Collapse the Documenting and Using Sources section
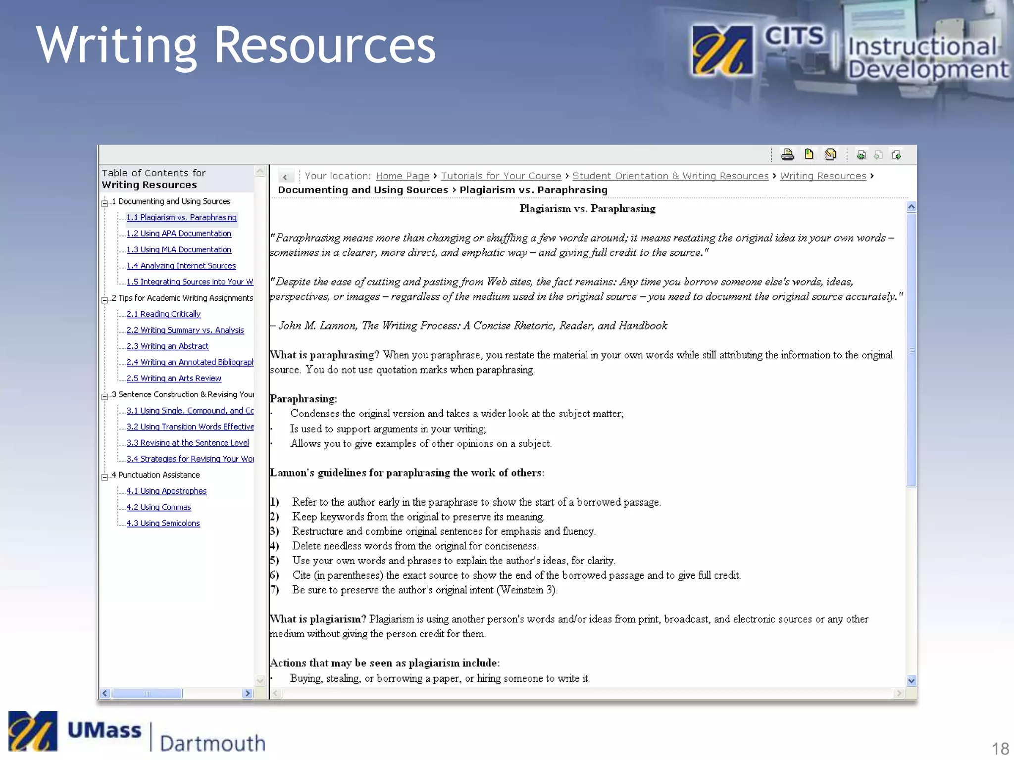 104,203
